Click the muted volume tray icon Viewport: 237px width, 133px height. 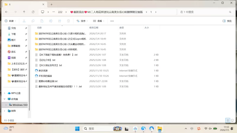coord(210,129)
